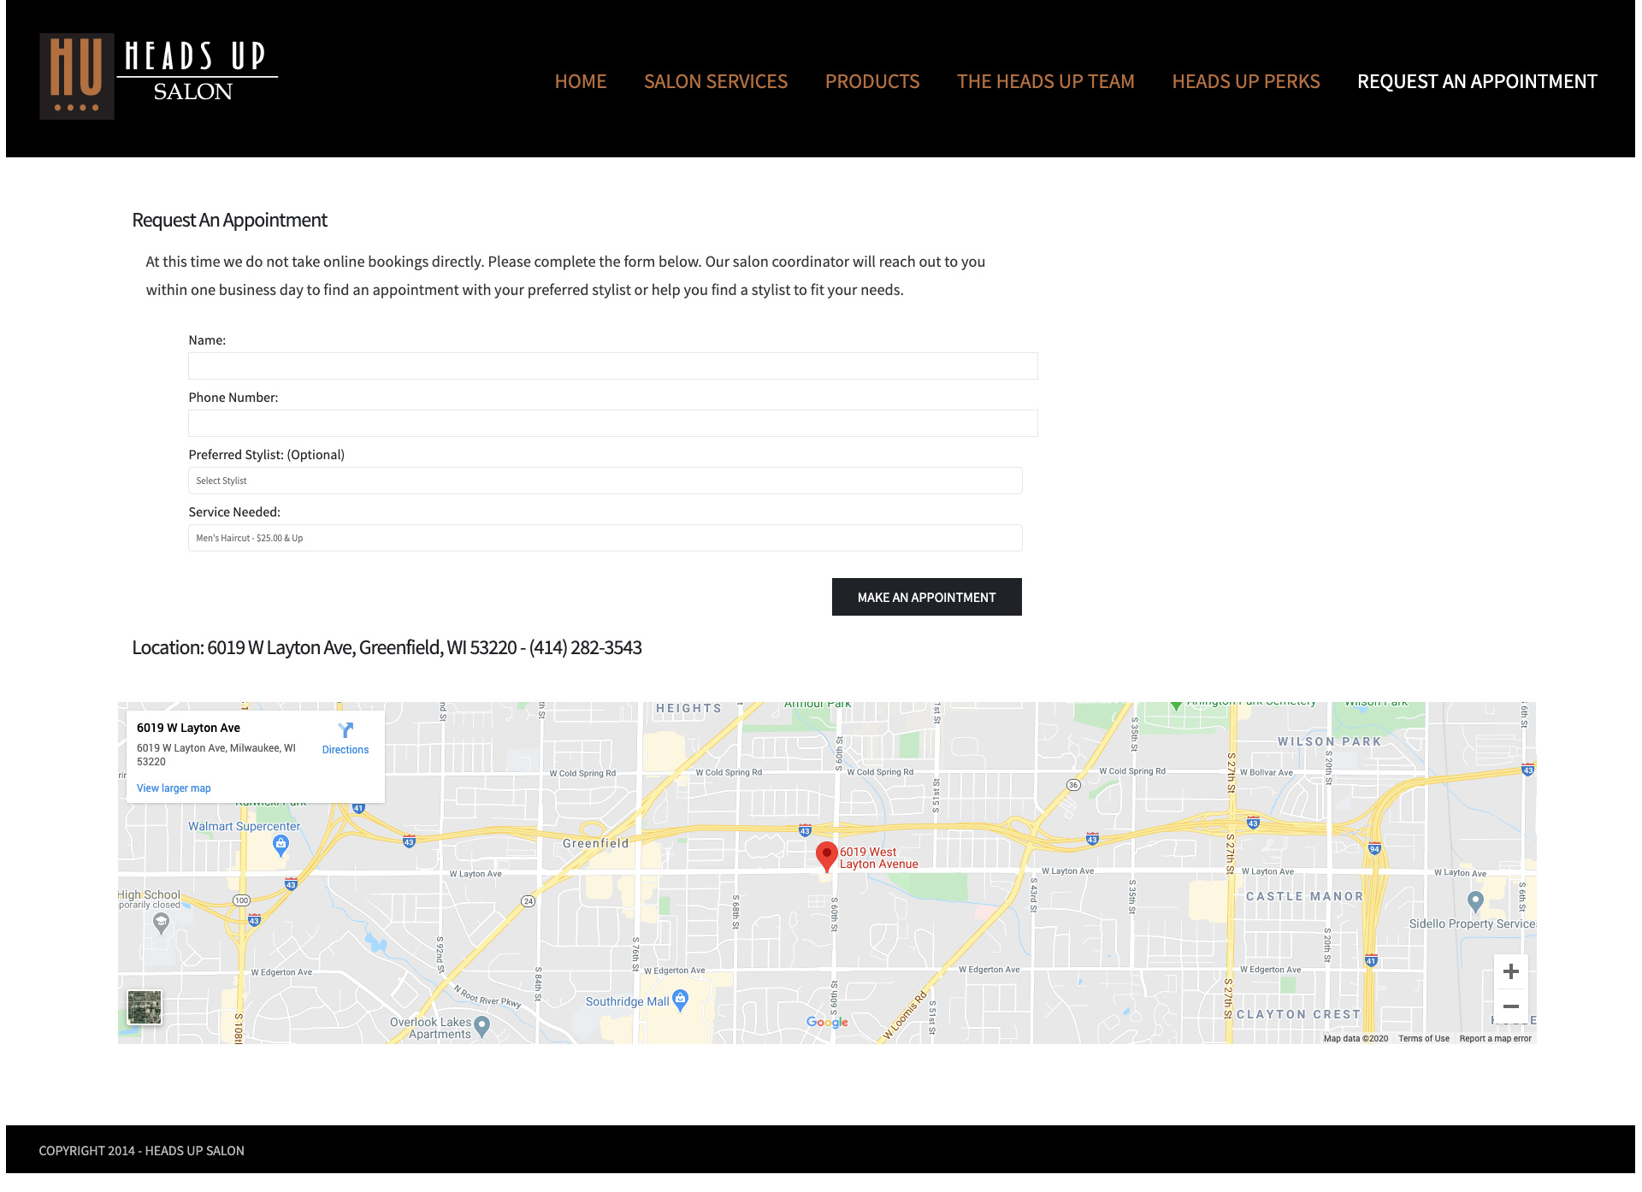1642x1192 pixels.
Task: Click the Overlook Lakes Apartments location pin
Action: pos(481,1024)
